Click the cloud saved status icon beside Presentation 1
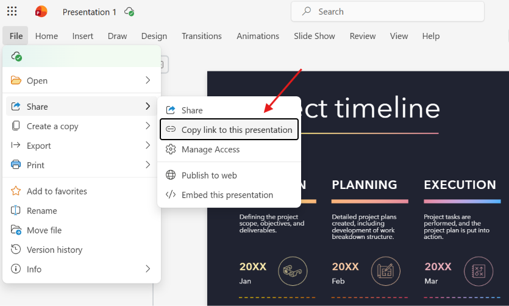This screenshot has width=509, height=306. [129, 12]
